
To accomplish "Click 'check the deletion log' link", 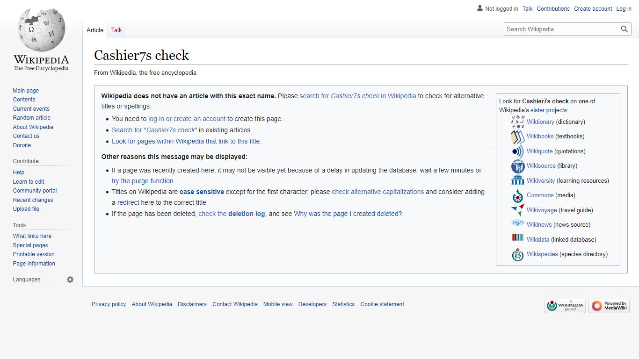I will [232, 214].
